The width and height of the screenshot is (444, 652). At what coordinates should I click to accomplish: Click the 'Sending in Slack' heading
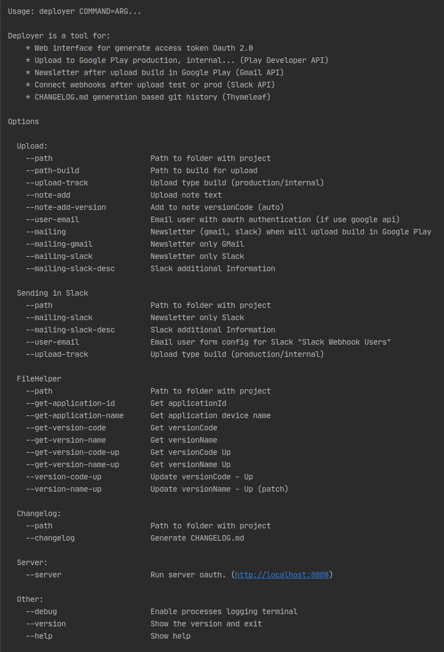click(52, 293)
